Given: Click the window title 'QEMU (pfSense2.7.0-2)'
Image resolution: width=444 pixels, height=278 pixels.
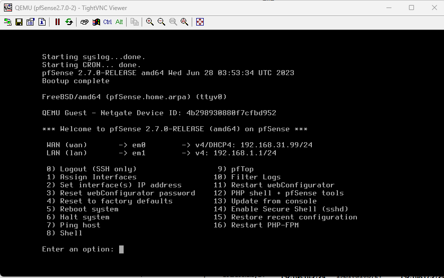Looking at the screenshot, I should 46,8.
